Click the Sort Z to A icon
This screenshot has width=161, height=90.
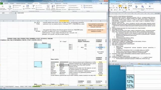[x=24, y=9]
